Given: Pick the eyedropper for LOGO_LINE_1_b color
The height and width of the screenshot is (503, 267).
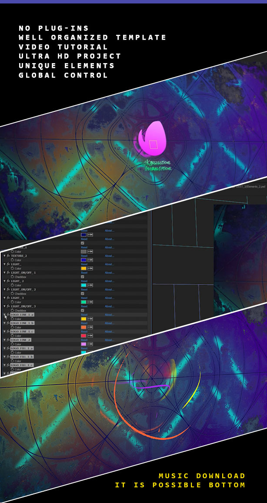Looking at the screenshot, I should [90, 327].
